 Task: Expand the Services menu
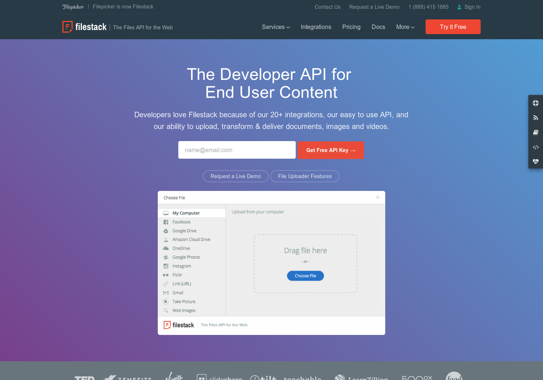[x=275, y=27]
